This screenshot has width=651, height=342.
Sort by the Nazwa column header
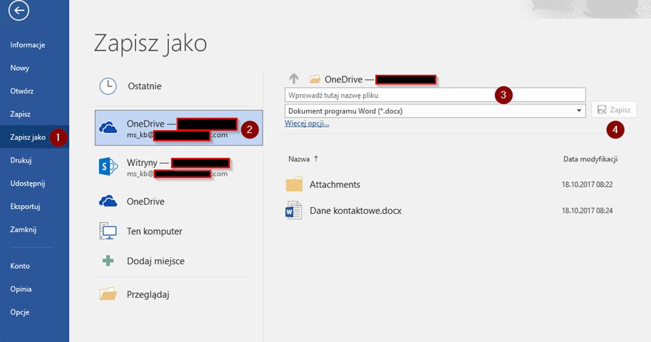point(299,159)
